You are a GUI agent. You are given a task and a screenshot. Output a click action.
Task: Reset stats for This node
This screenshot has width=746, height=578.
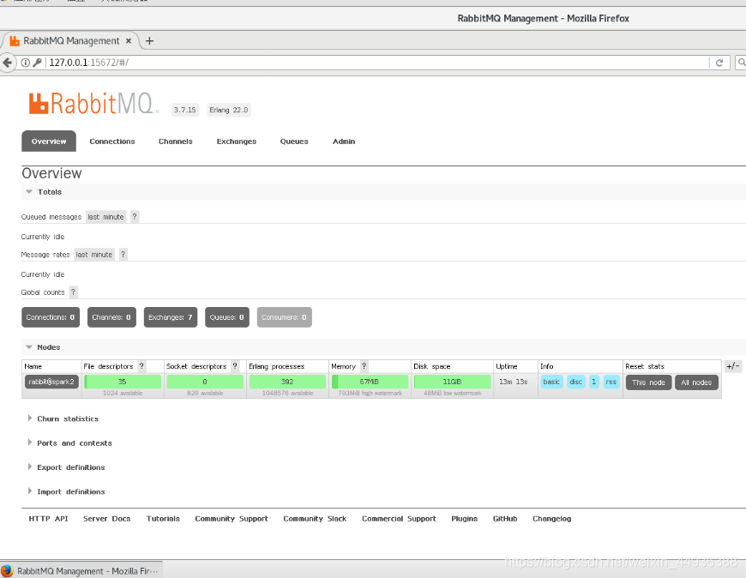tap(648, 382)
